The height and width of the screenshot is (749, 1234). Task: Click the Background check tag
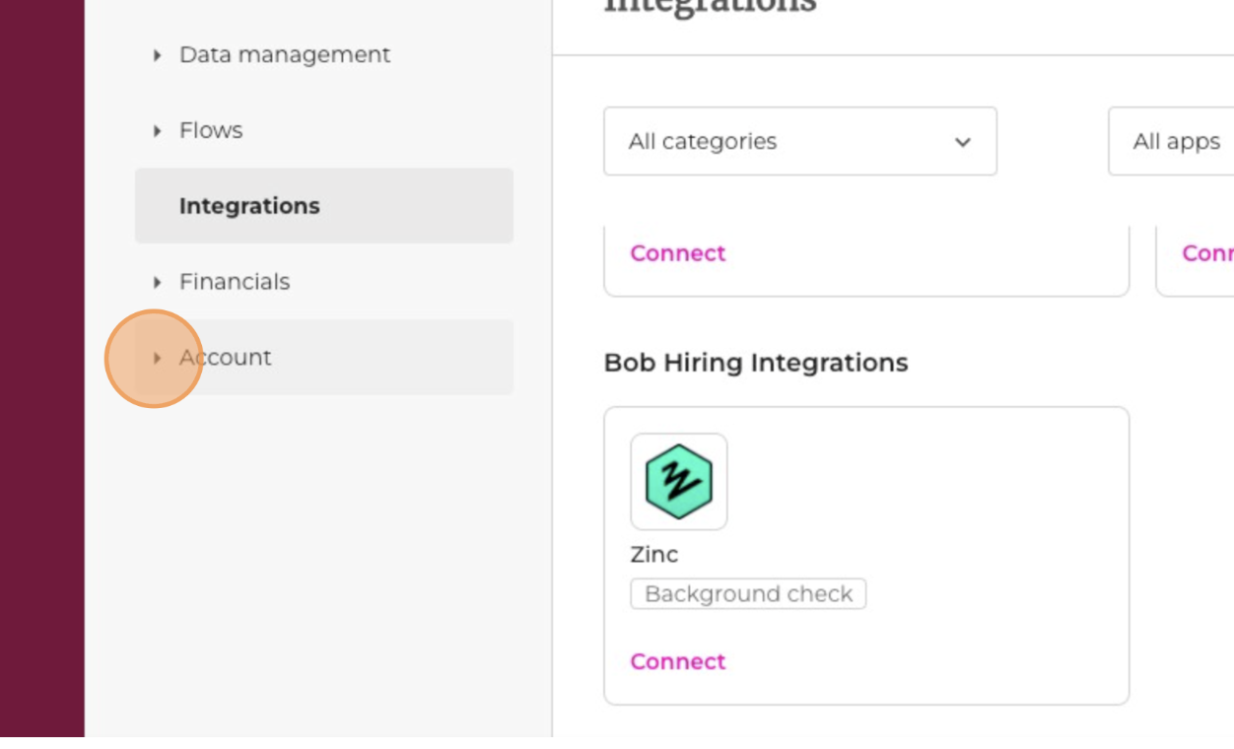click(x=748, y=593)
